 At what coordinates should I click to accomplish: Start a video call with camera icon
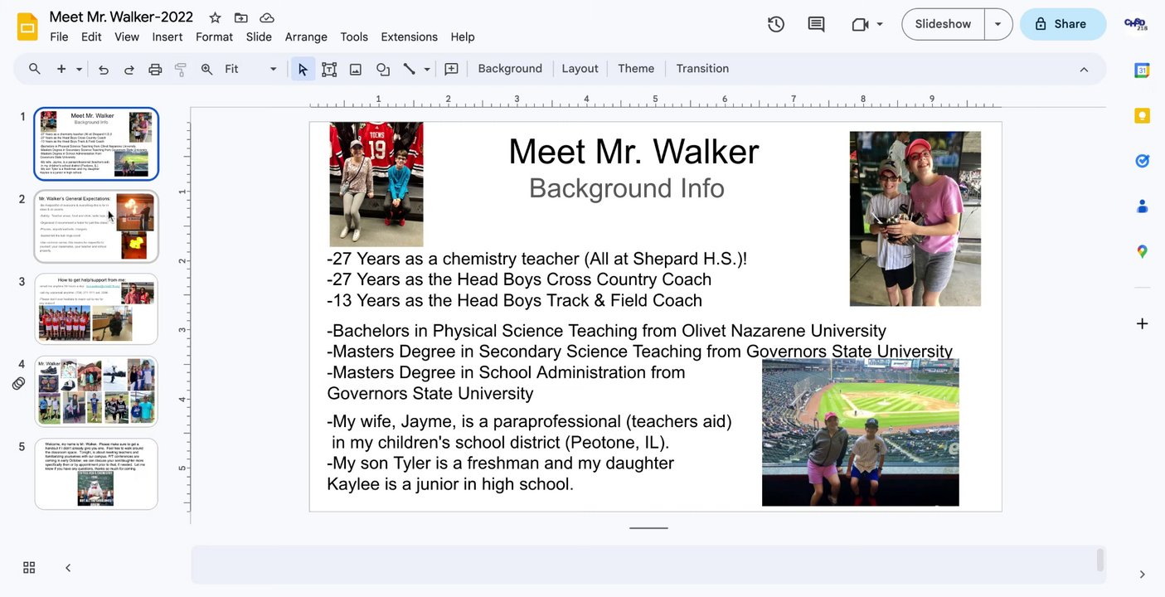click(860, 24)
